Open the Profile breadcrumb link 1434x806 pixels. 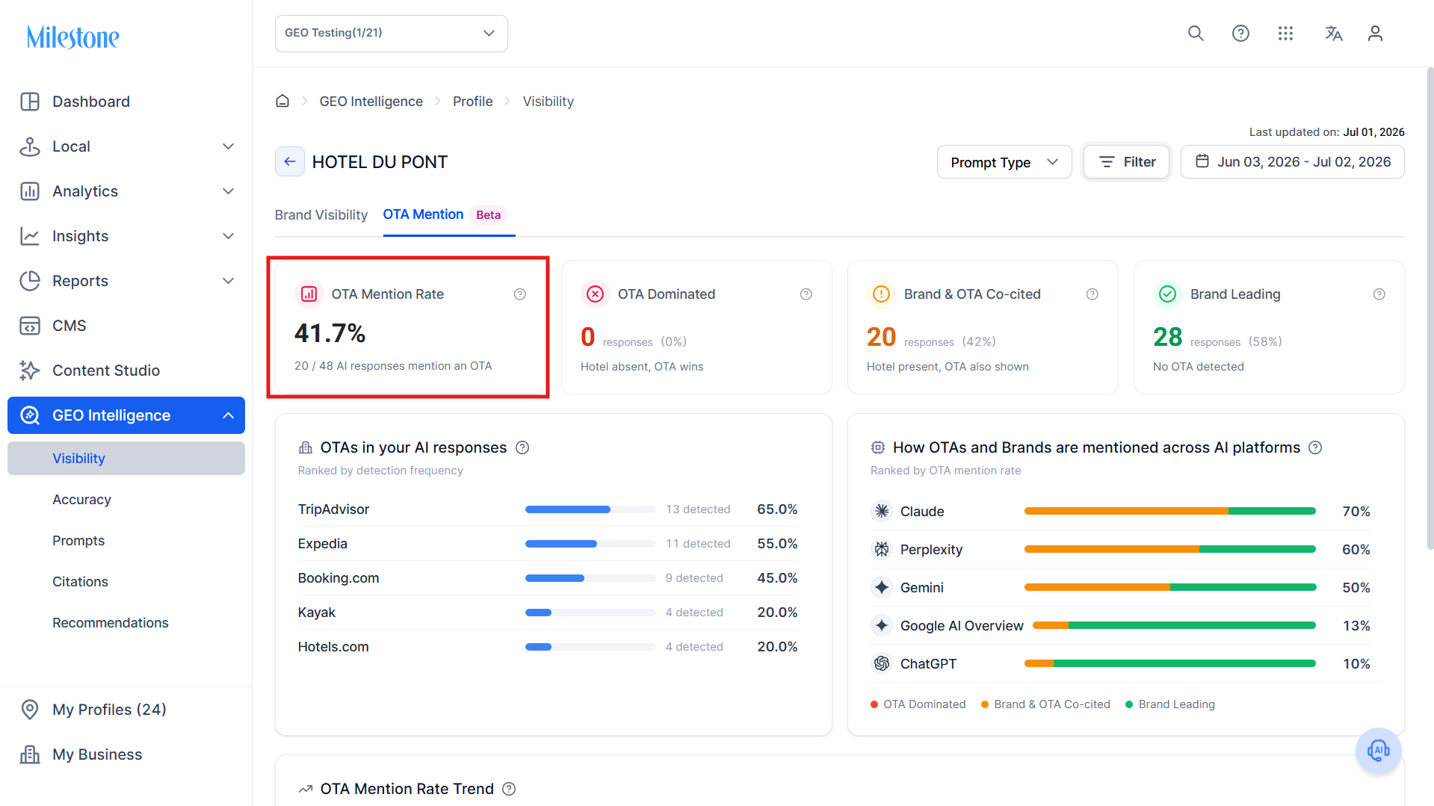click(x=472, y=101)
